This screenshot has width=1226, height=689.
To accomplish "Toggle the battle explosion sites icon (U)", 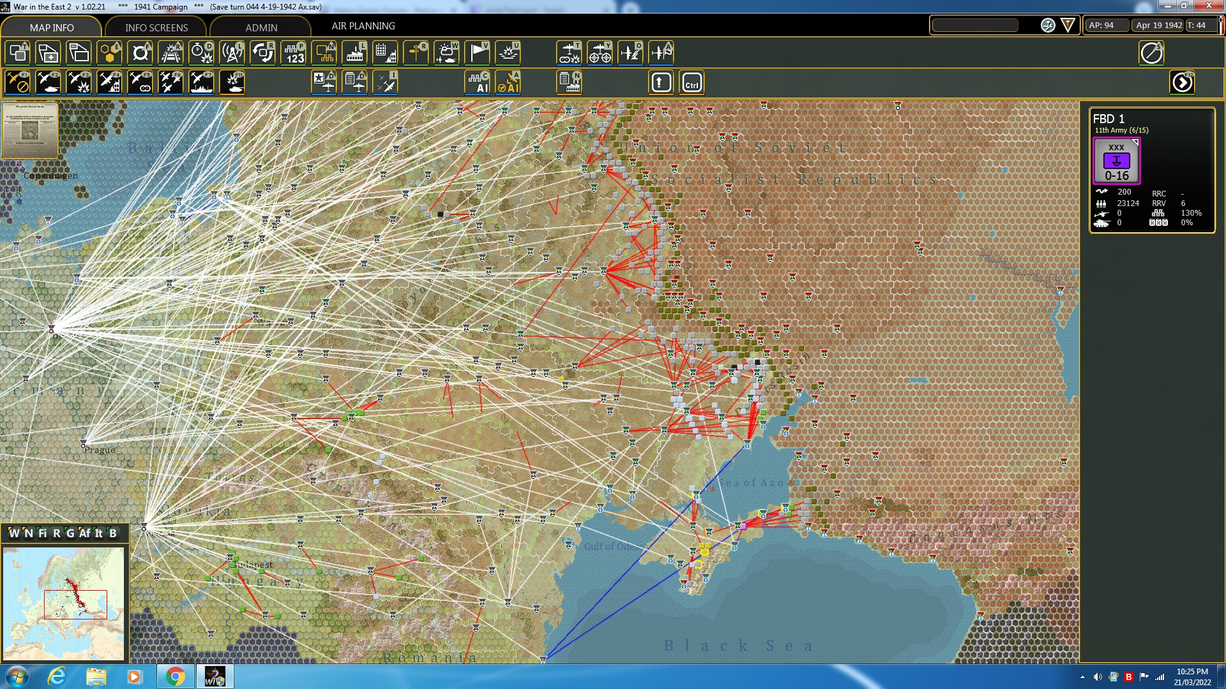I will tap(508, 53).
